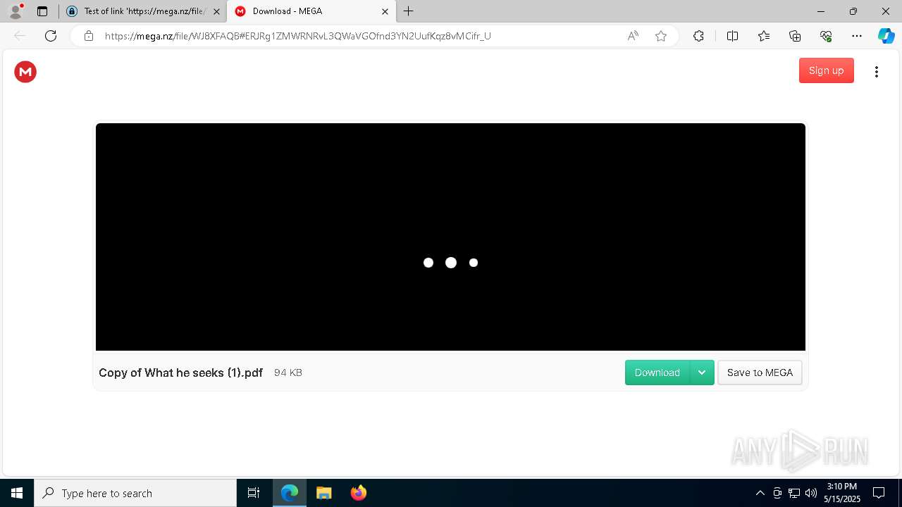Image resolution: width=902 pixels, height=507 pixels.
Task: Open the Extensions puzzle icon
Action: (x=698, y=36)
